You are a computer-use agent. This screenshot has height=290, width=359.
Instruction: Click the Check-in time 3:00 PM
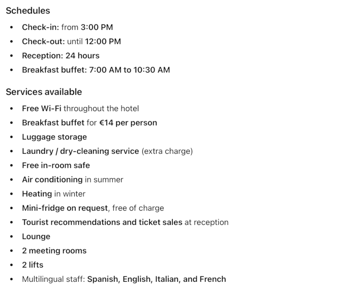(97, 27)
